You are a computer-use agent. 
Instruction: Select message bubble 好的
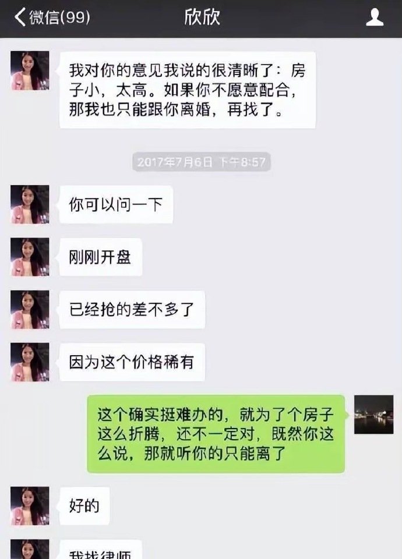pos(83,505)
